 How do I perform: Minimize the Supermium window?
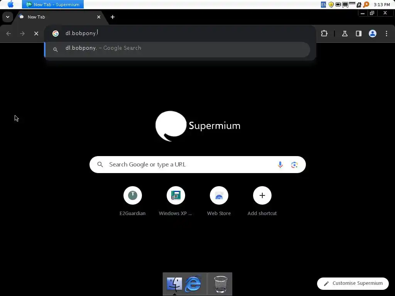[363, 13]
